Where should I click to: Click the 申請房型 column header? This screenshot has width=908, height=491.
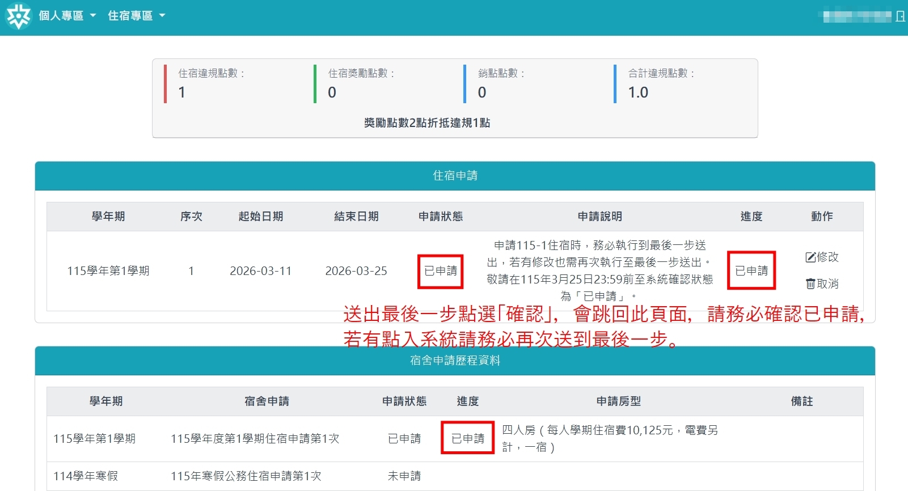coord(619,401)
